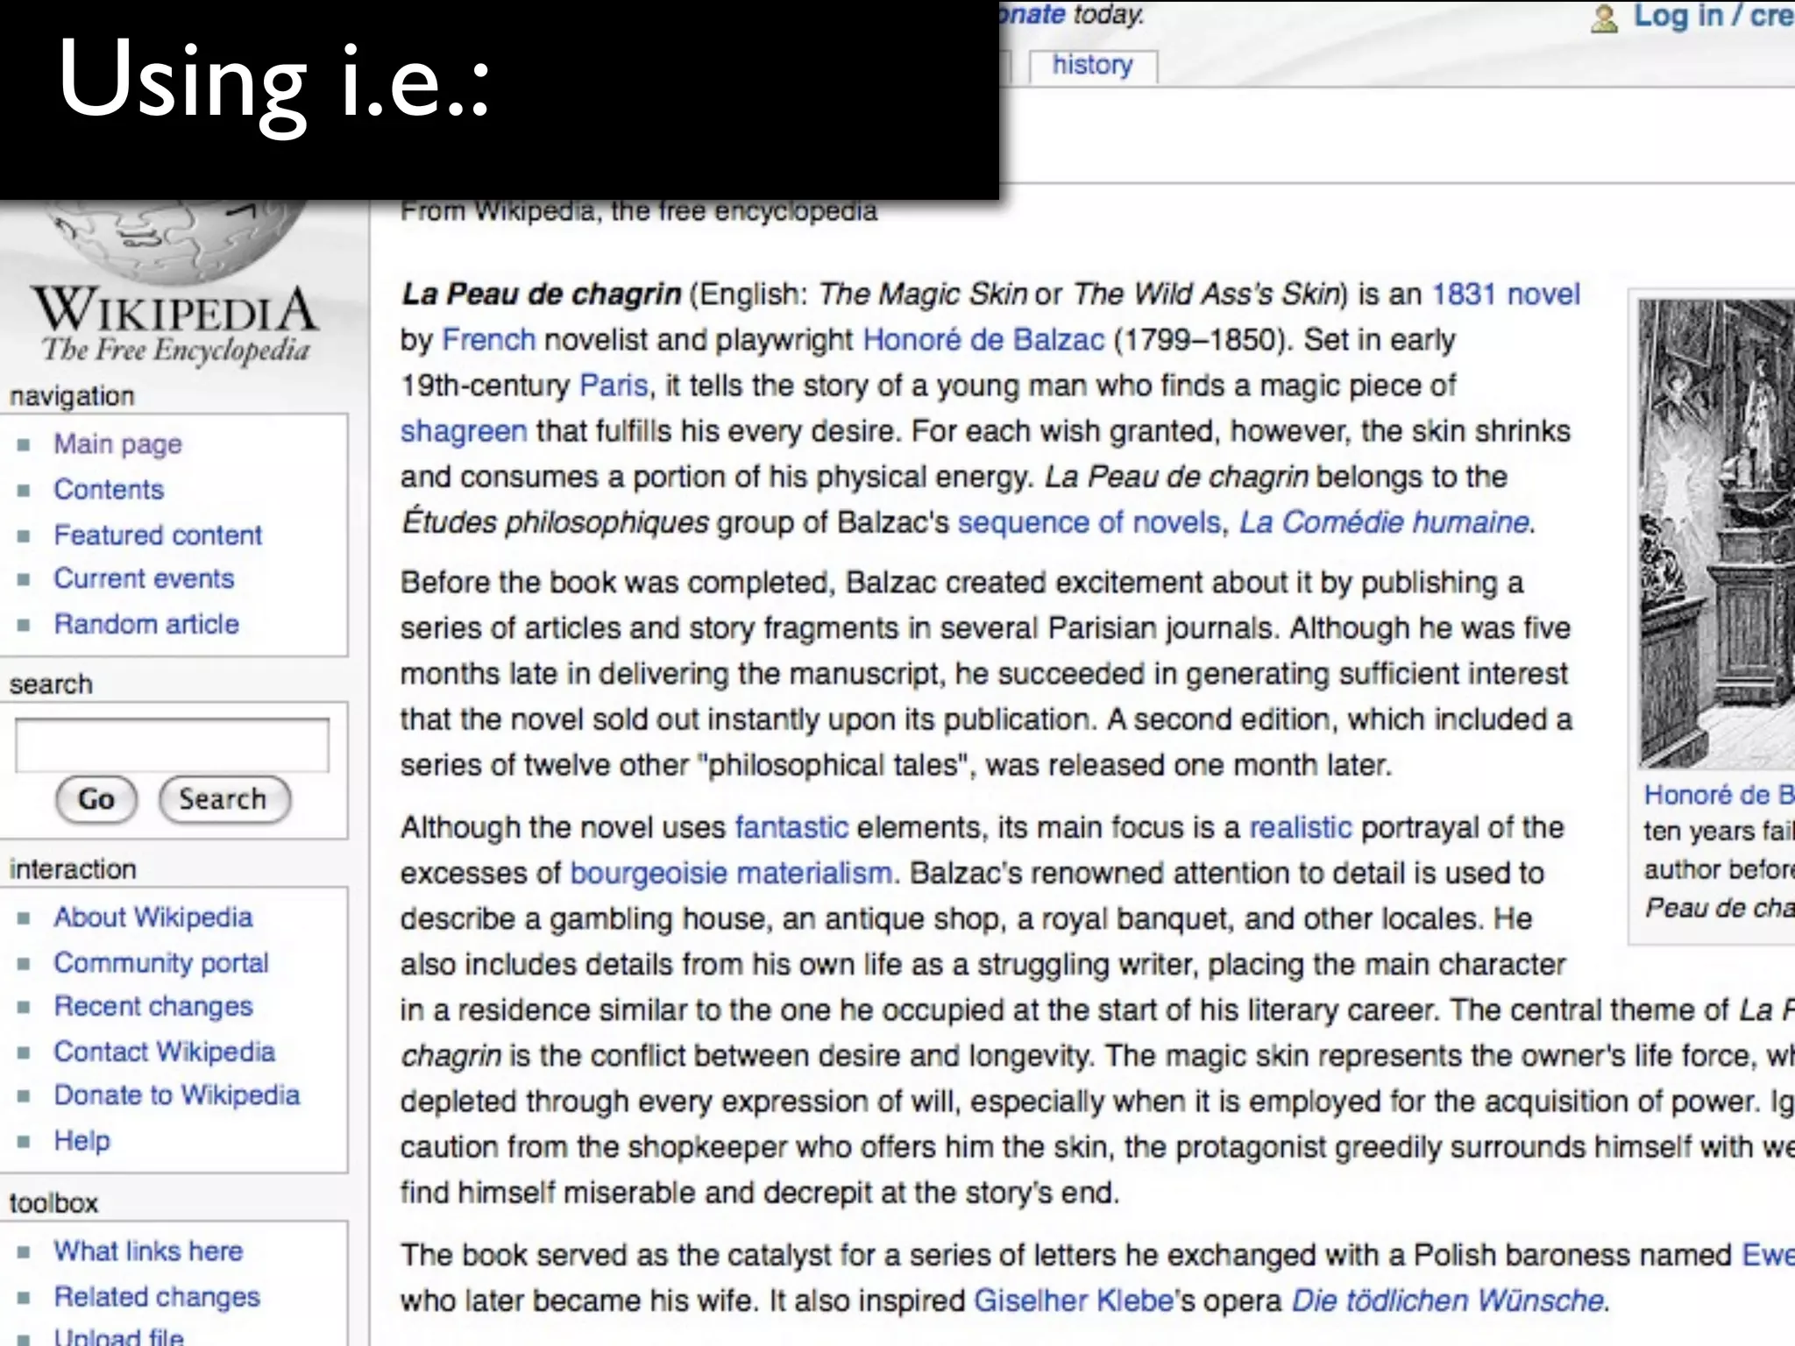Image resolution: width=1795 pixels, height=1346 pixels.
Task: Click the Wikipedia The Free Encyclopedia wordmark
Action: (x=175, y=326)
